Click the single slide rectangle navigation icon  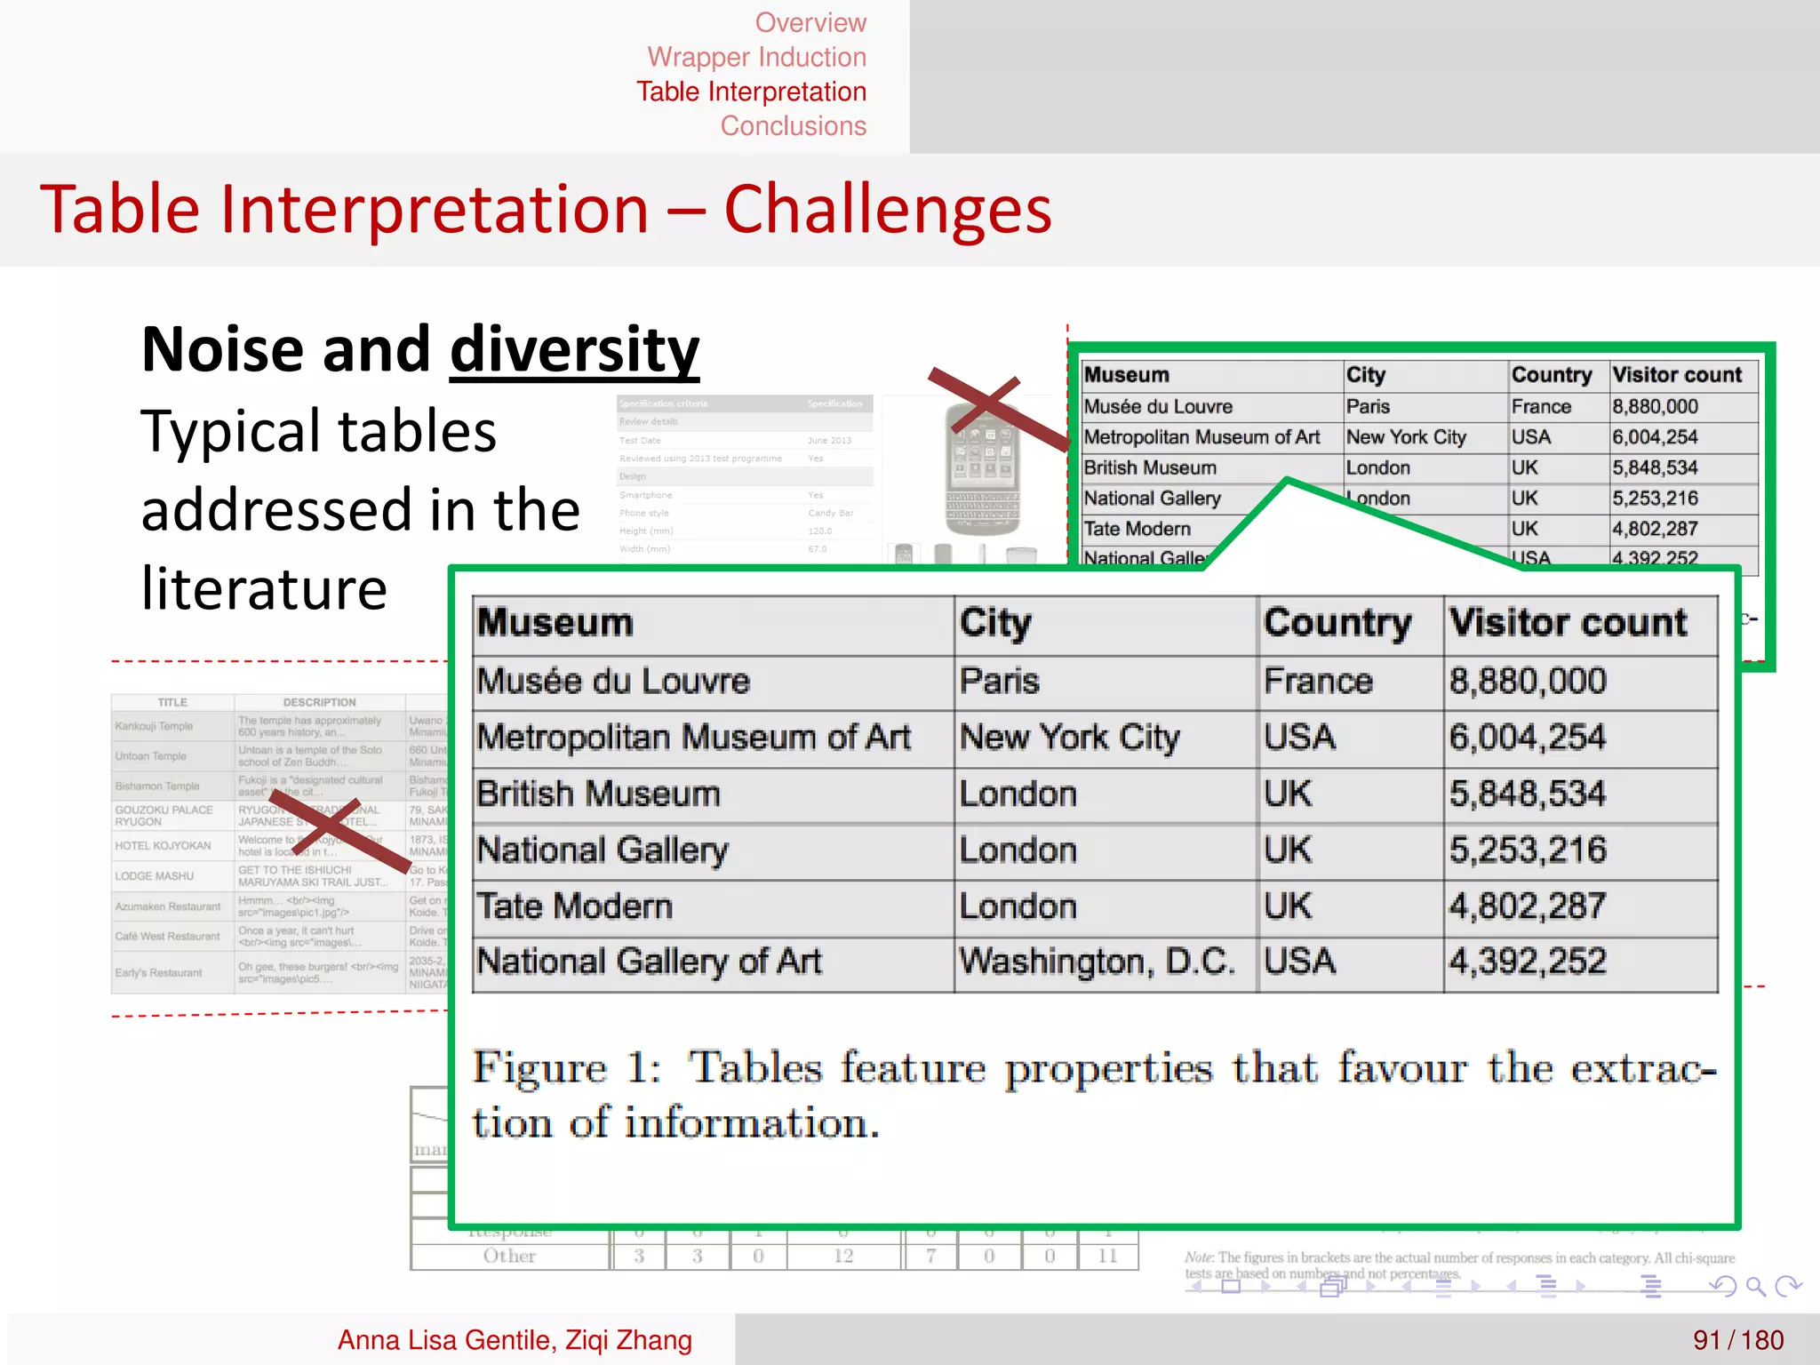pyautogui.click(x=1231, y=1286)
